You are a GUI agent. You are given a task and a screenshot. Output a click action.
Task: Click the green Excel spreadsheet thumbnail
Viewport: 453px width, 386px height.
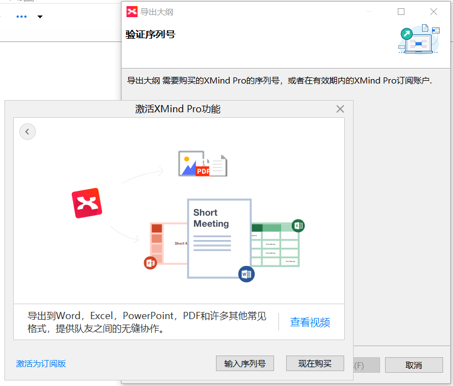click(x=275, y=245)
